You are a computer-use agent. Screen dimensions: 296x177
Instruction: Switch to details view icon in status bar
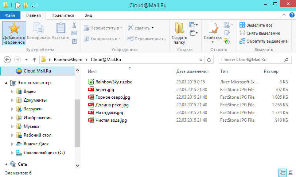[283, 173]
